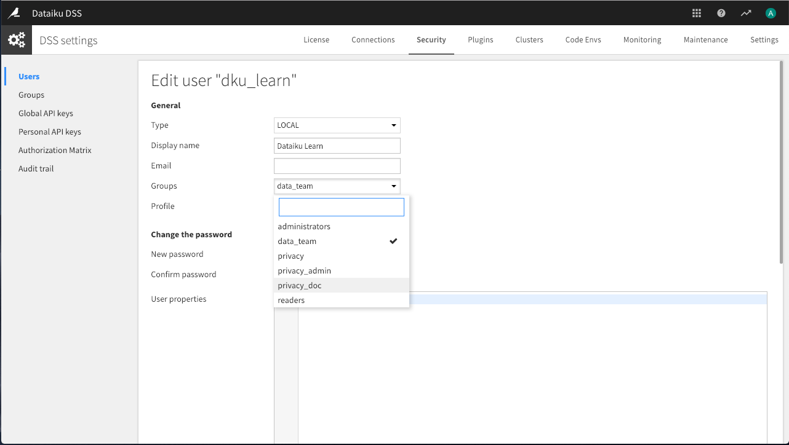The width and height of the screenshot is (789, 445).
Task: Open the applications grid menu
Action: pos(697,13)
